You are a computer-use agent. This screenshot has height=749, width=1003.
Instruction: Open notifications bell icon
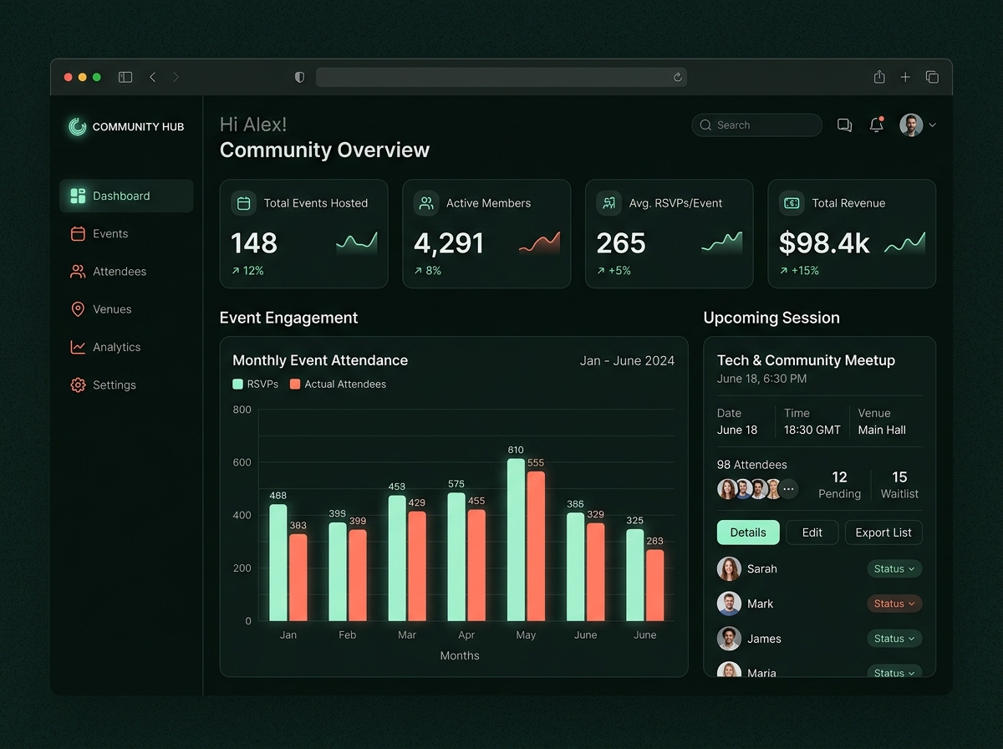point(877,125)
